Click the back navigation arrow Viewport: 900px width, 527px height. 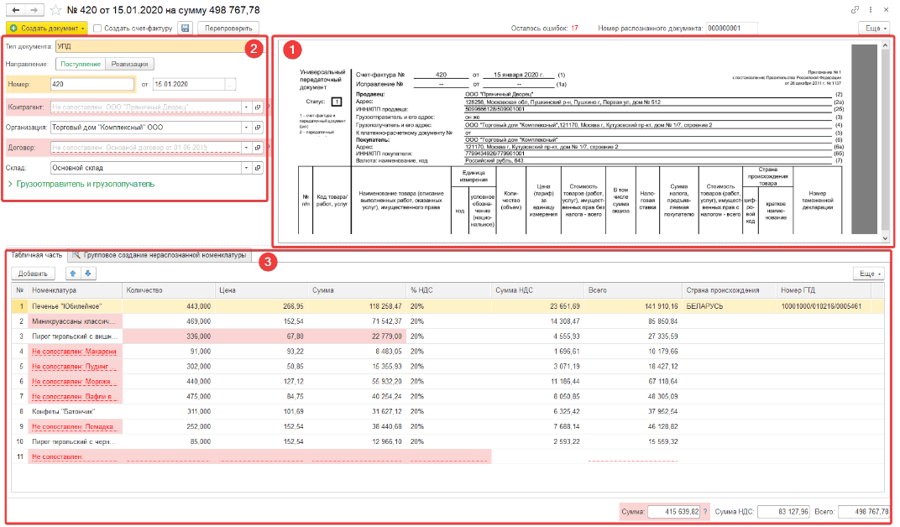coord(16,9)
